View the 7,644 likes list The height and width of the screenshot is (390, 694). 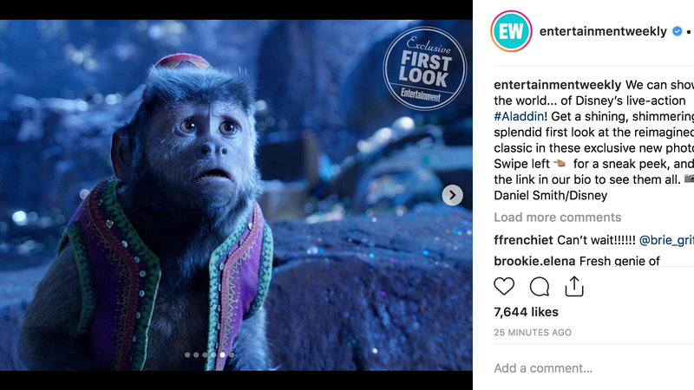click(x=526, y=312)
